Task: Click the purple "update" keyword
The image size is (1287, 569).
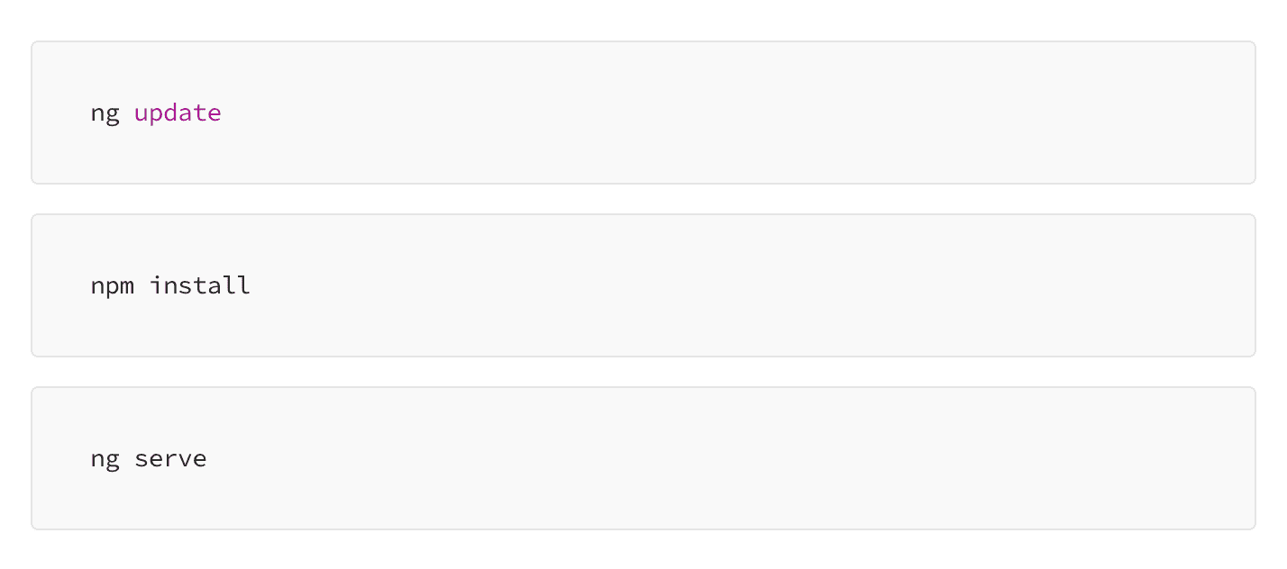Action: 178,113
